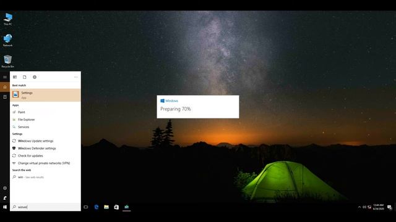Open File Explorer from the taskbar
The width and height of the screenshot is (396, 222).
(x=106, y=207)
